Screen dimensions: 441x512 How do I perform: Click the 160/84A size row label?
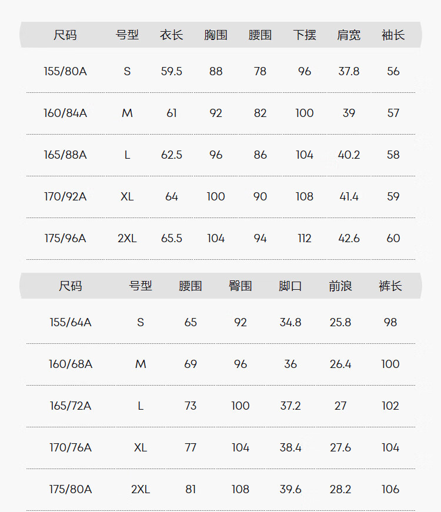click(x=65, y=113)
